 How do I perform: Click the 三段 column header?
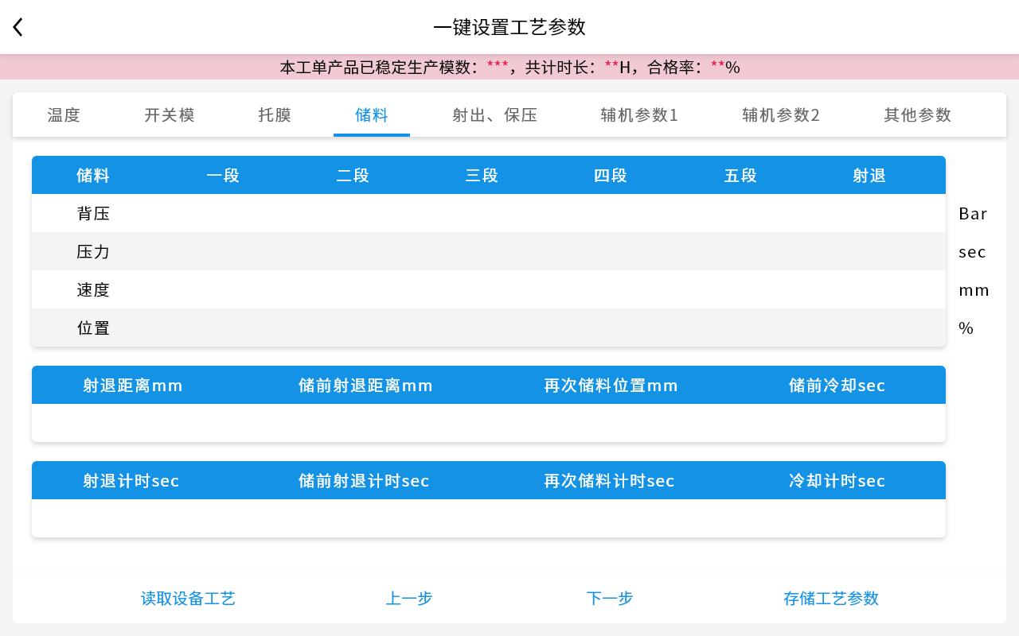[482, 175]
